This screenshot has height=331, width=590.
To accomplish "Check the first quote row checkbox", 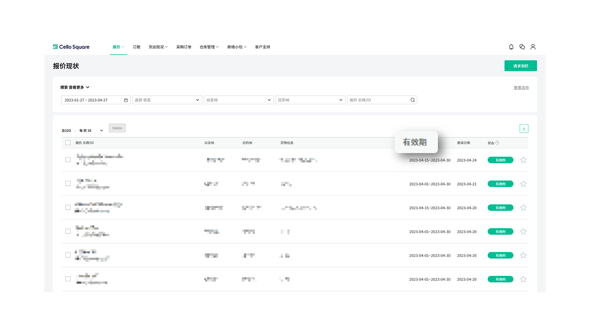I will pos(68,160).
